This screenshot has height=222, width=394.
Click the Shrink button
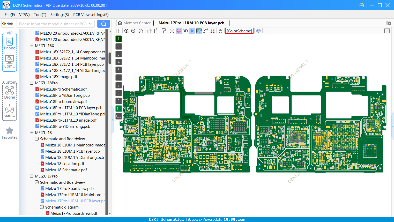tap(8, 24)
